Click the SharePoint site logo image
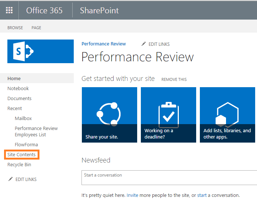The image size is (257, 205). click(41, 51)
